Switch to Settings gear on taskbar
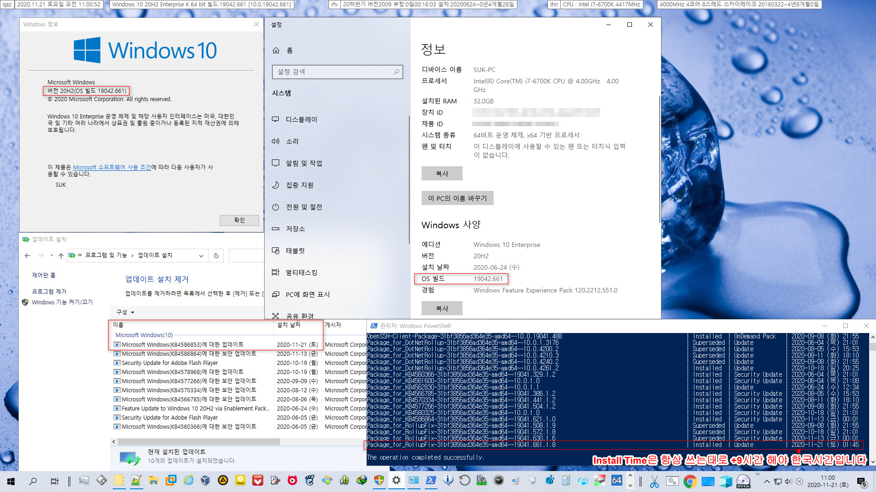The width and height of the screenshot is (876, 492). [396, 481]
